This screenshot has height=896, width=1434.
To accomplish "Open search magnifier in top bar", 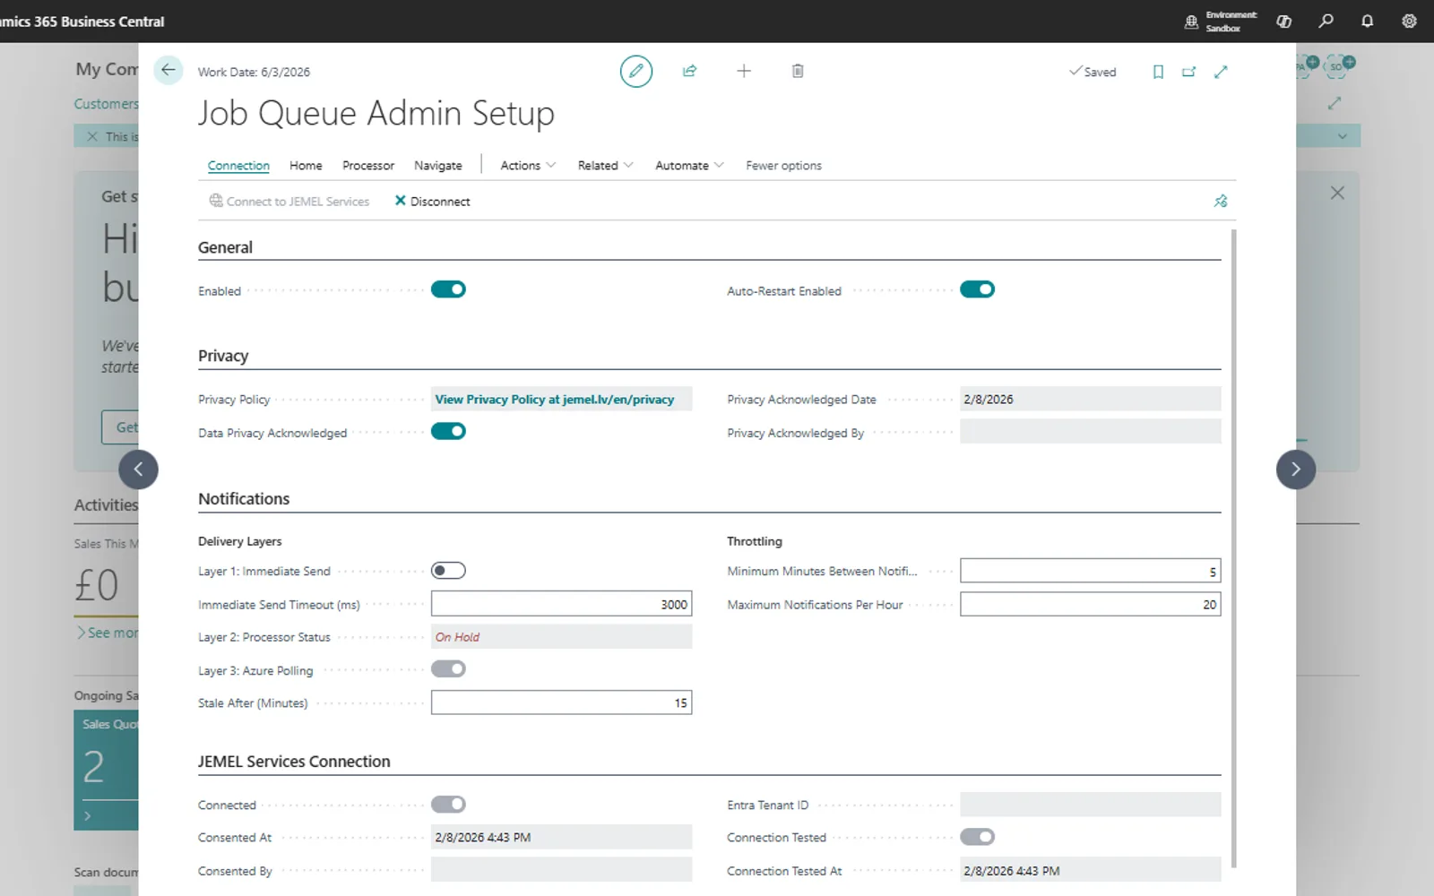I will coord(1326,21).
